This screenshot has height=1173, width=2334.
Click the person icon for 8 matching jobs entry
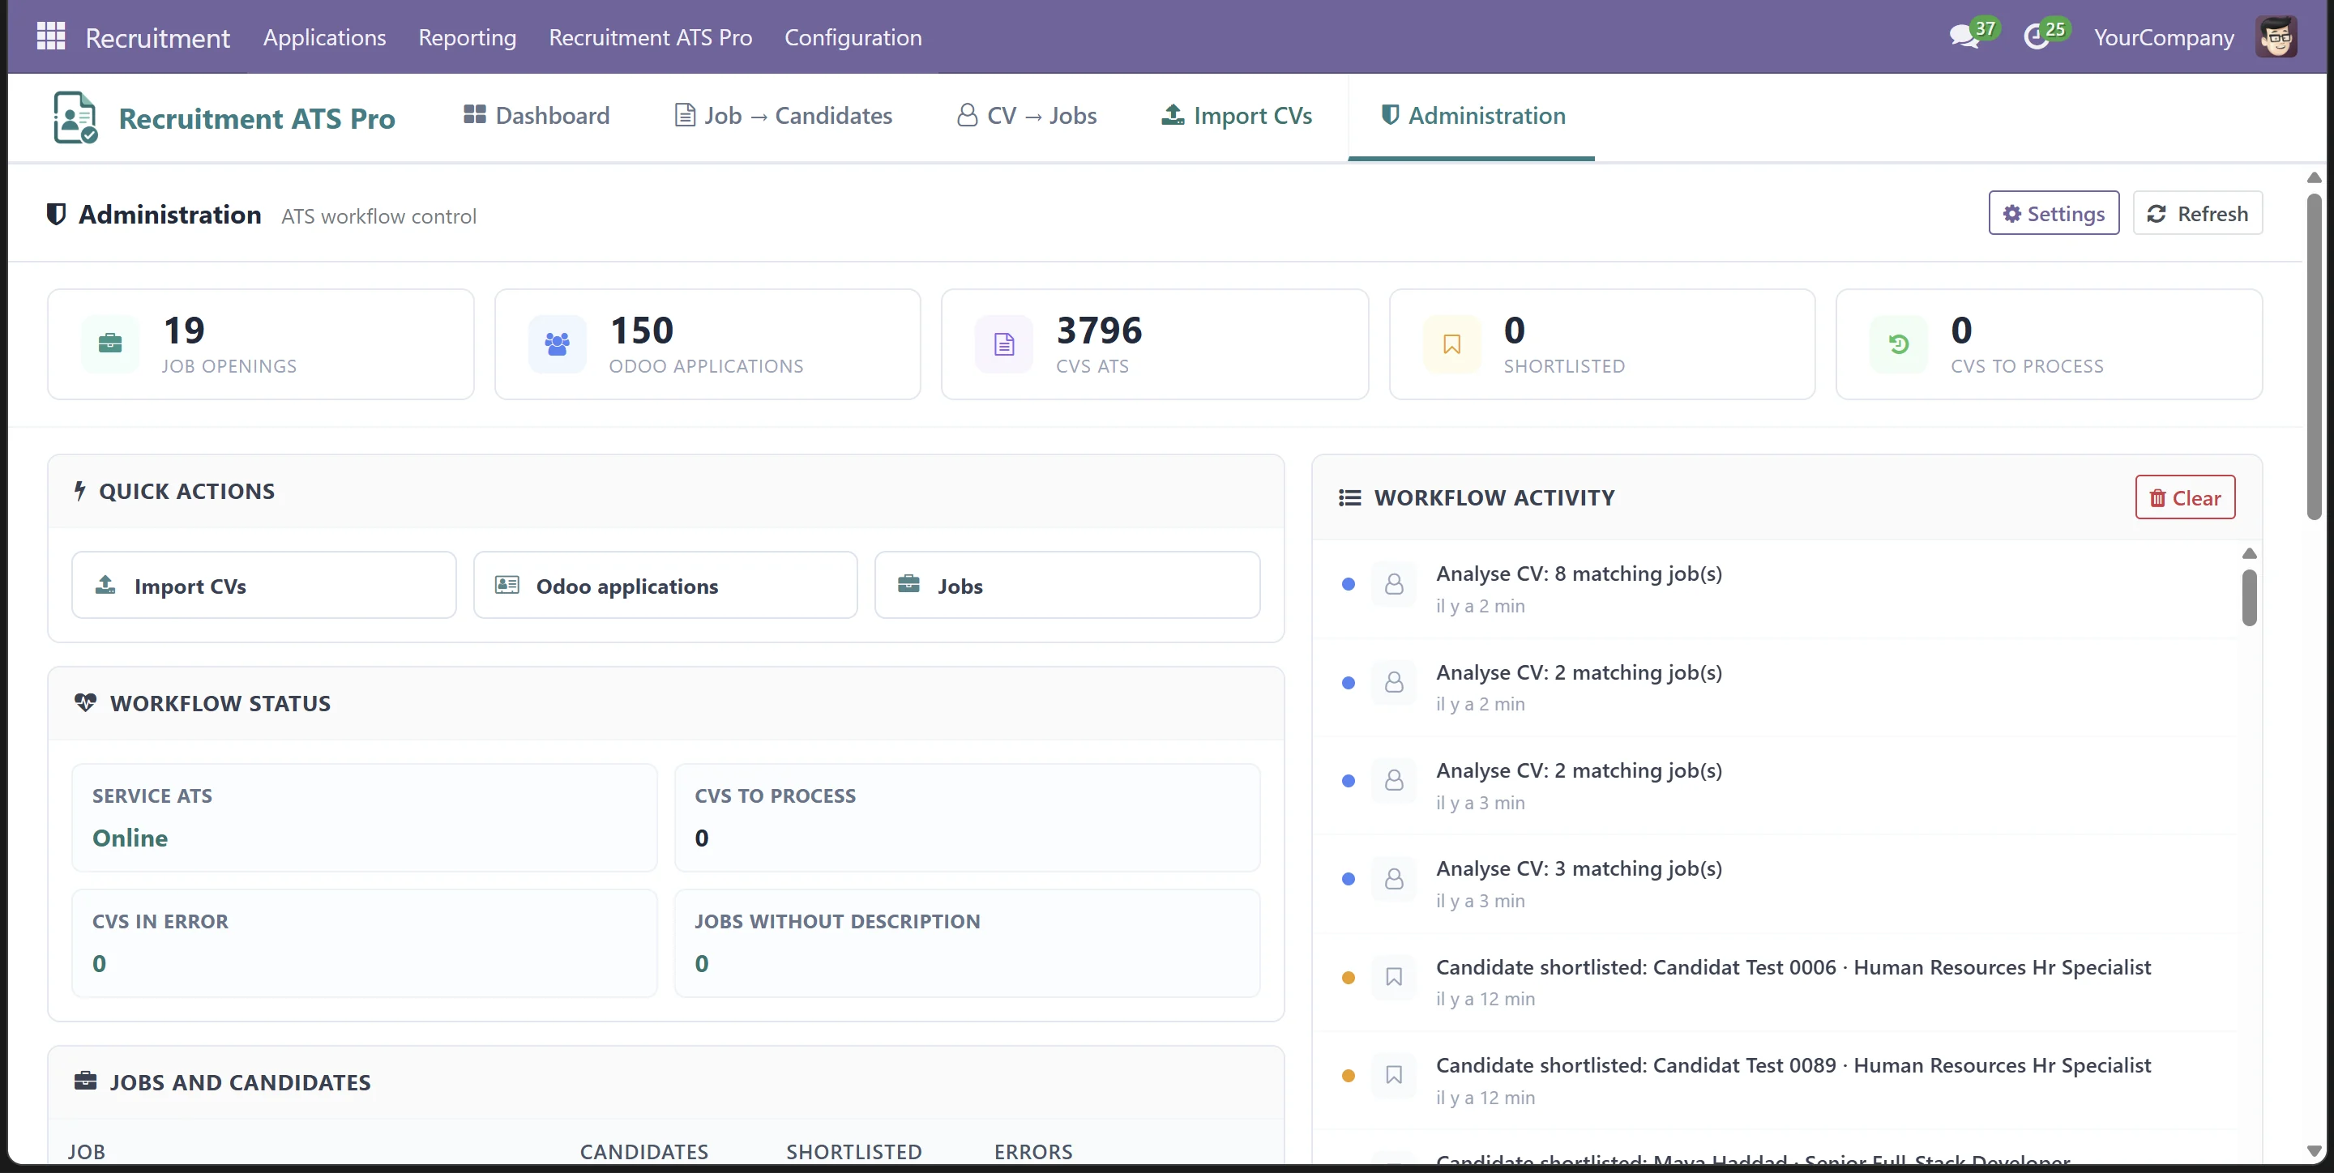pos(1394,584)
